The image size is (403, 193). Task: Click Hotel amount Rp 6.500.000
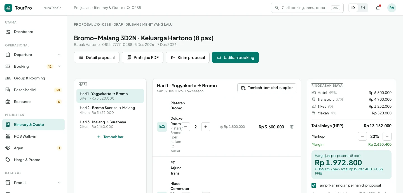[380, 93]
